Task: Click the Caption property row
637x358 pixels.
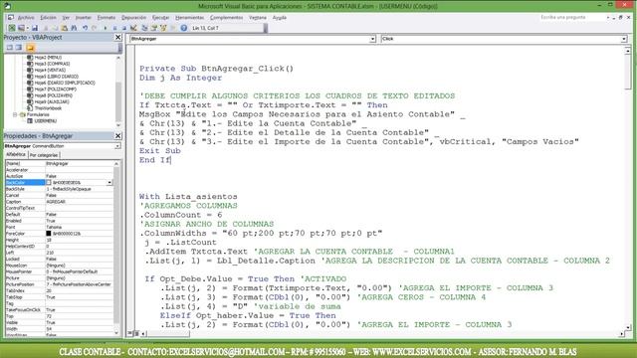Action: click(60, 202)
